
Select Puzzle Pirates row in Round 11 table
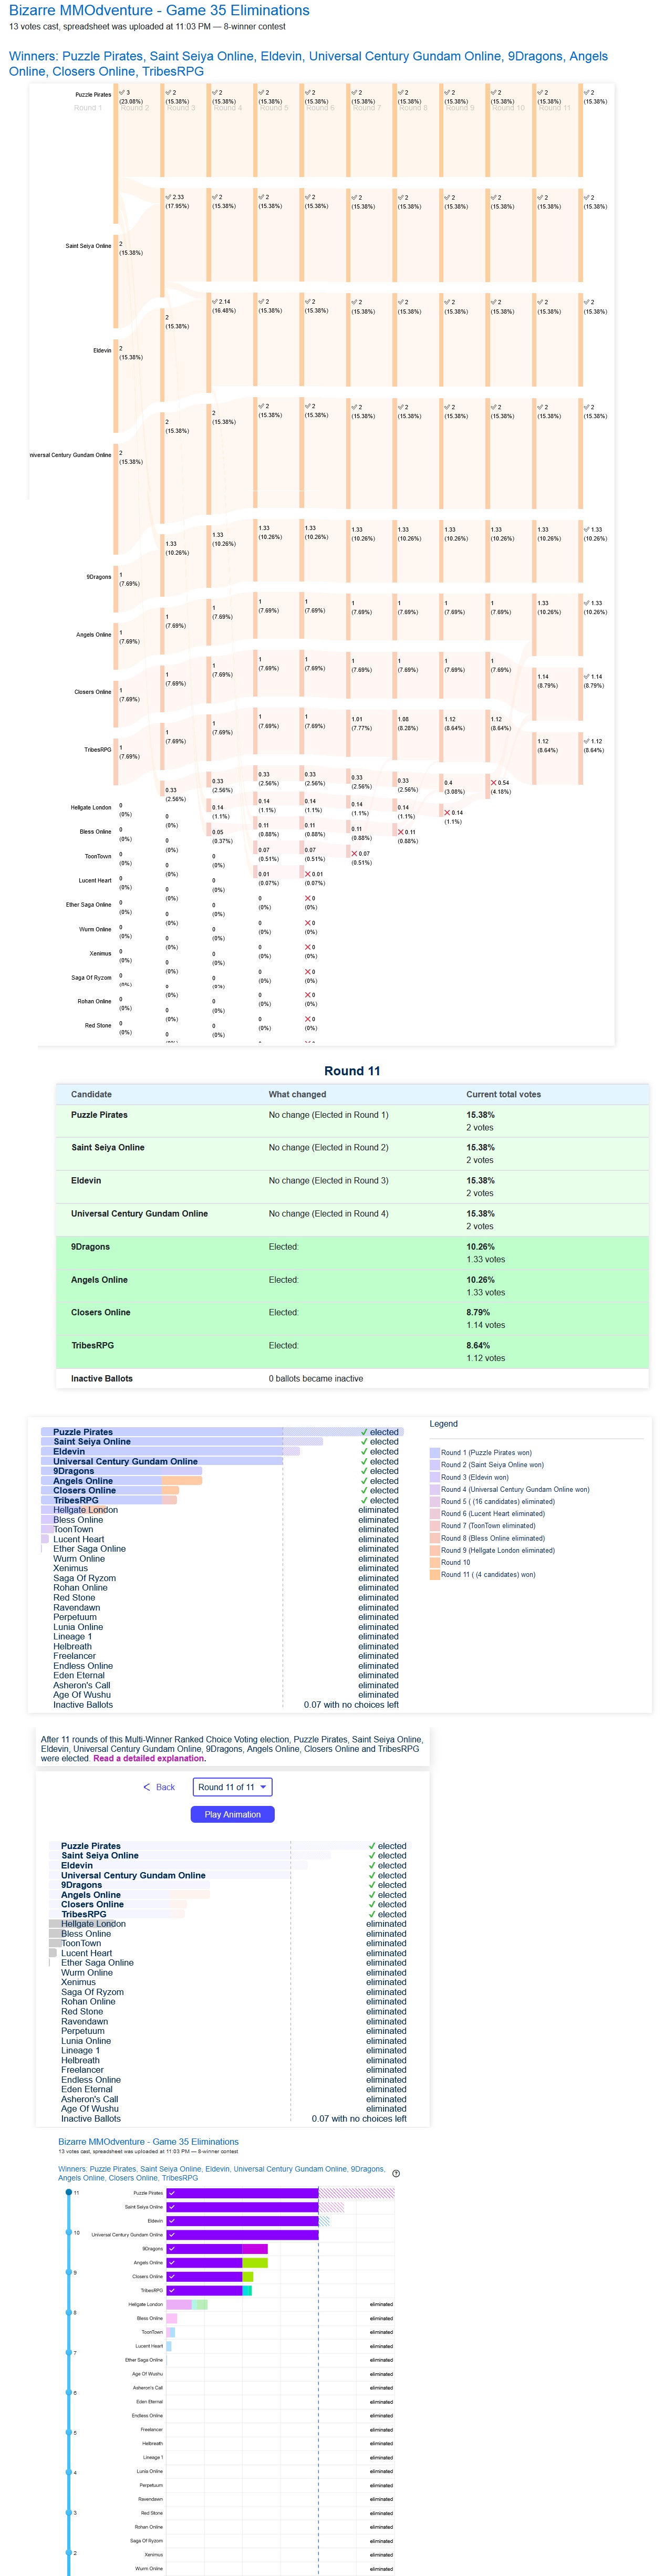click(352, 1121)
